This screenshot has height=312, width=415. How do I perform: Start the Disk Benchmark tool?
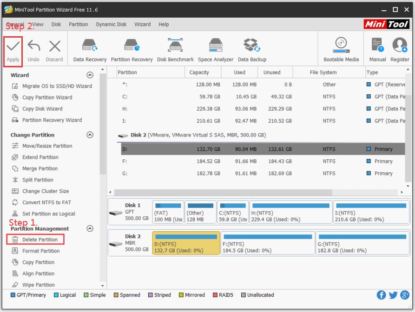(x=175, y=49)
